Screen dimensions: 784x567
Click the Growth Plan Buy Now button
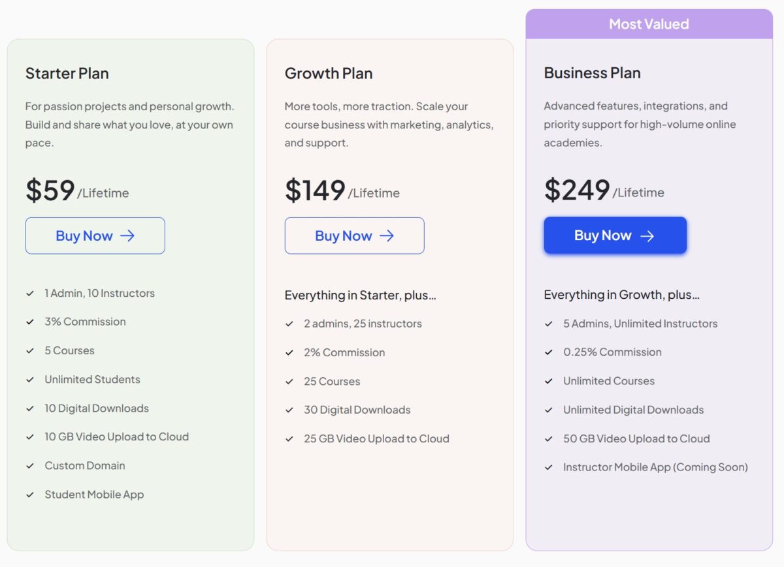[355, 236]
